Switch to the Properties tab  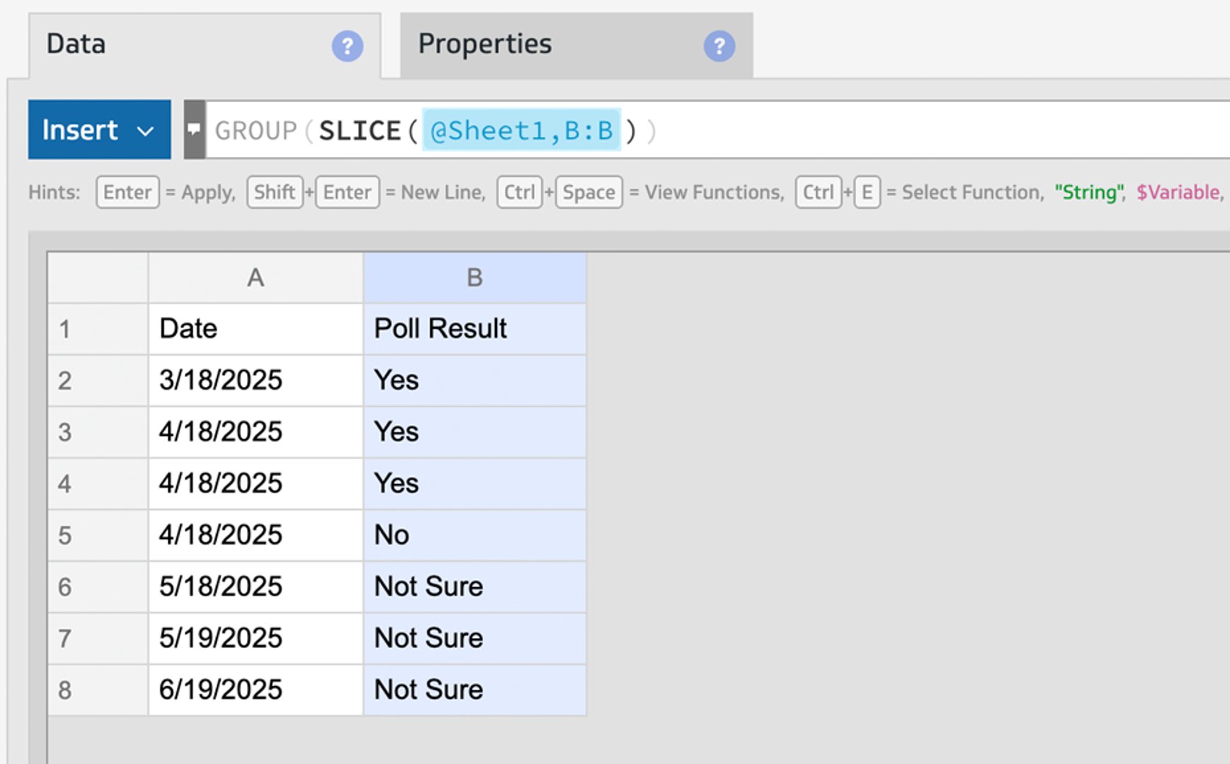coord(485,44)
